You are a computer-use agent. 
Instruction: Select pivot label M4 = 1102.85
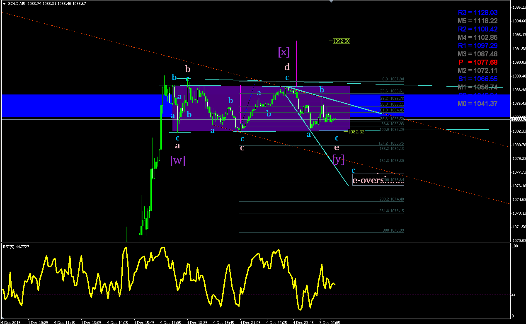pyautogui.click(x=478, y=38)
